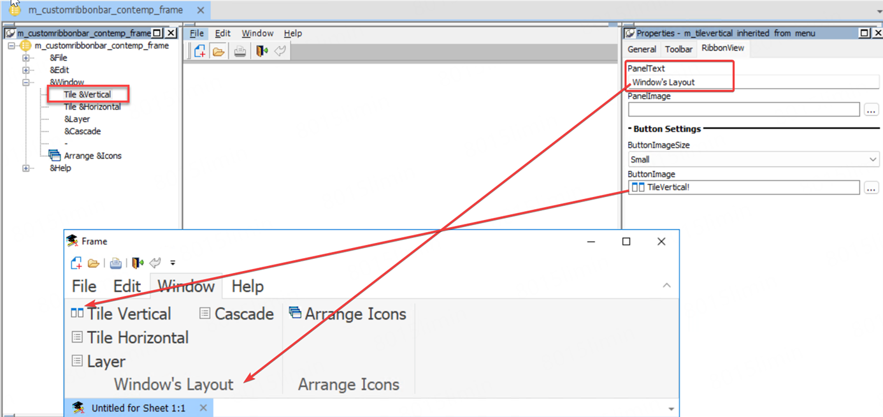Click the Layer ribbon button

point(99,362)
